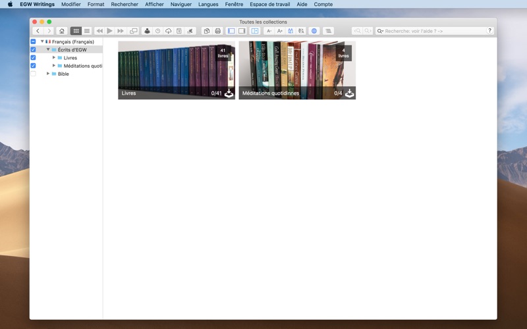Open the Langues menu
This screenshot has width=527, height=329.
pos(208,5)
